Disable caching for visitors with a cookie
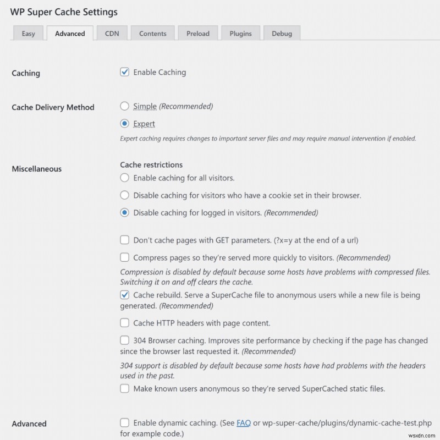 pos(124,195)
